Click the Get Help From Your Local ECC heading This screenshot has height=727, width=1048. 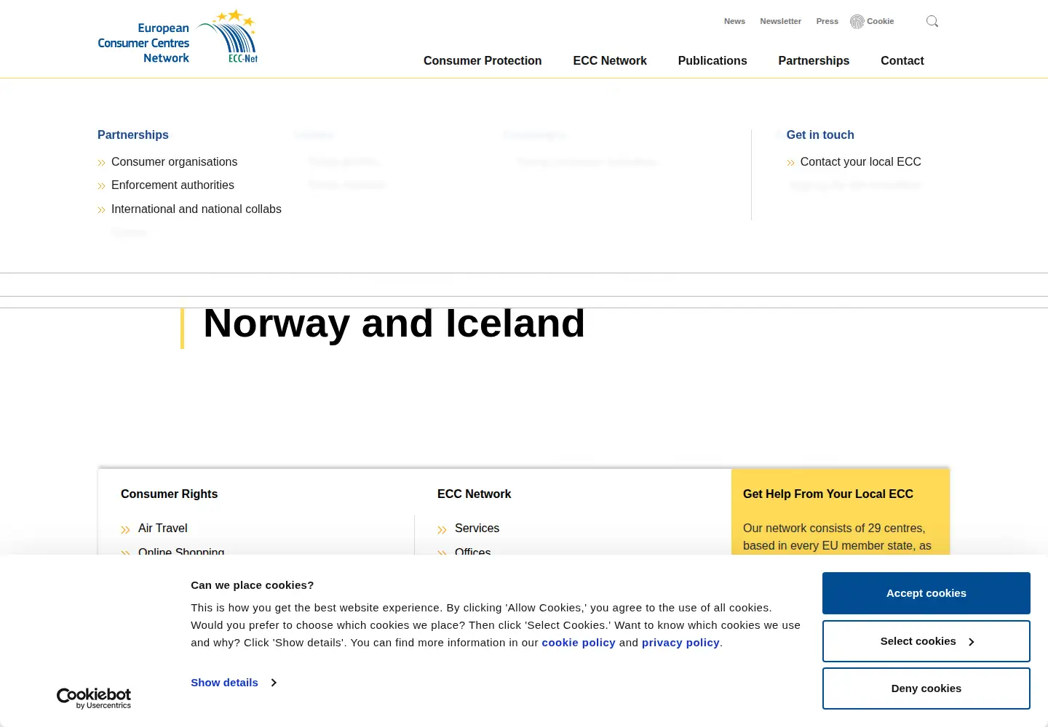(828, 494)
